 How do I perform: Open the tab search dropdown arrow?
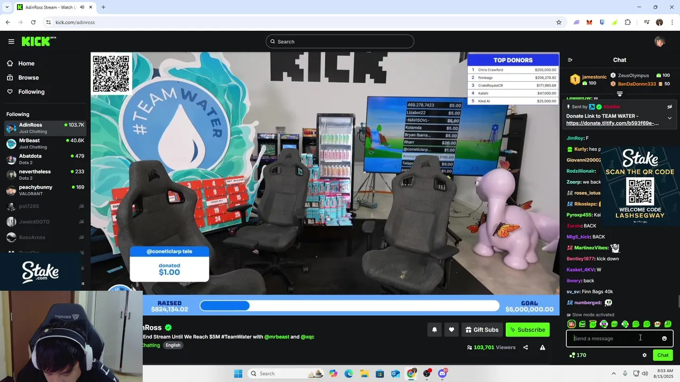pyautogui.click(x=7, y=7)
